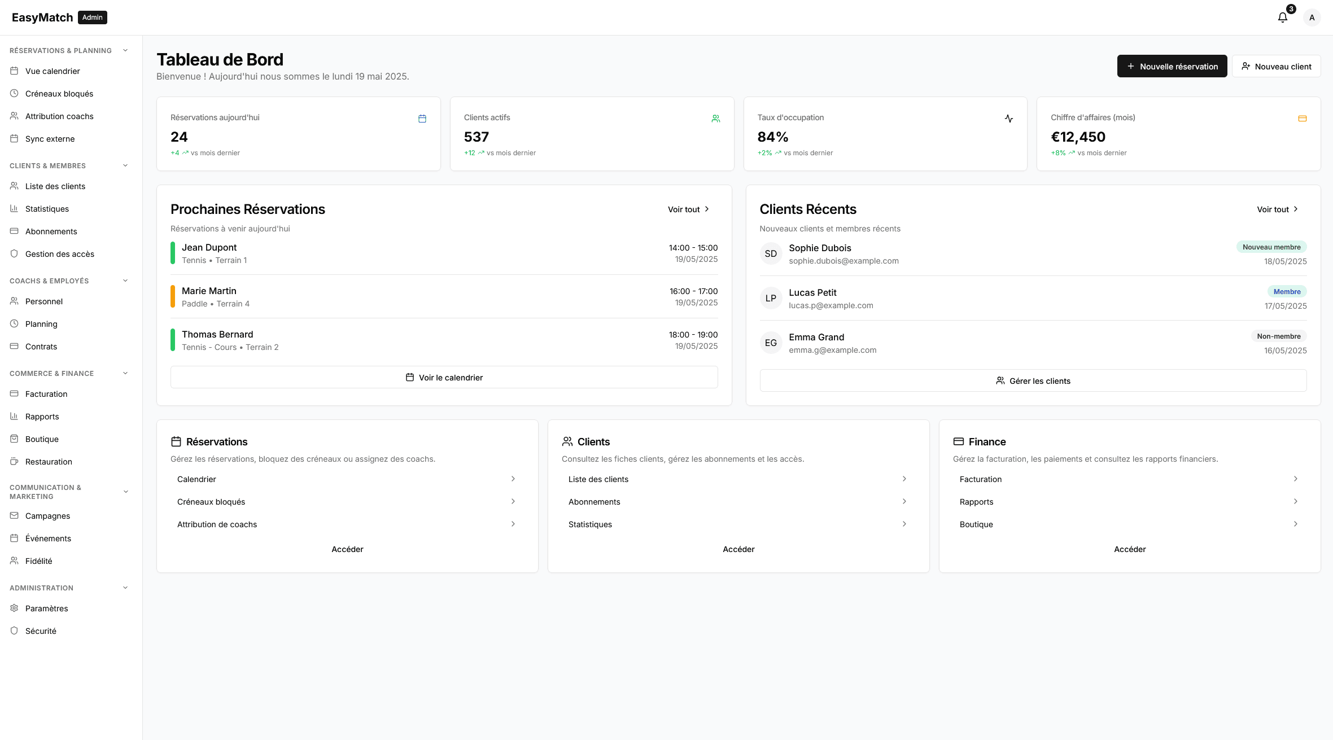Click the Paramètres gear icon
Screen dimensions: 1333x740
pos(14,608)
